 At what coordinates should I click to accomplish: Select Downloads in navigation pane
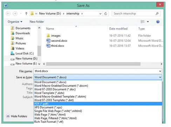click(x=20, y=33)
